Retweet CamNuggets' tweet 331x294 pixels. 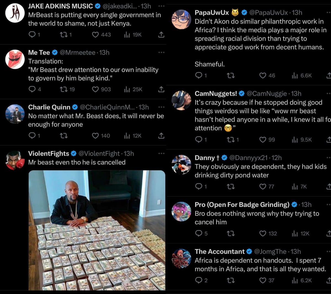230,140
